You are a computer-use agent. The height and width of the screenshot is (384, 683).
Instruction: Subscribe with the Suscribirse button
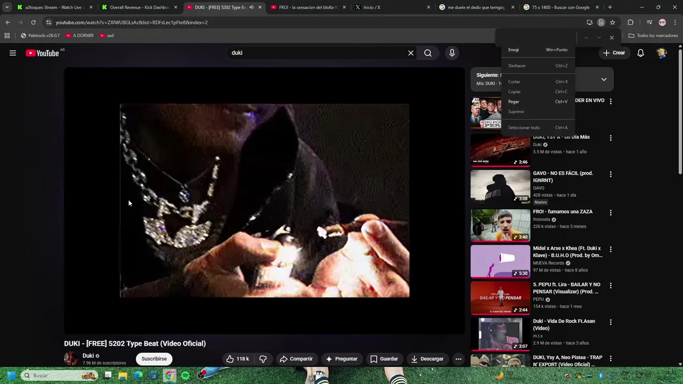click(x=154, y=359)
